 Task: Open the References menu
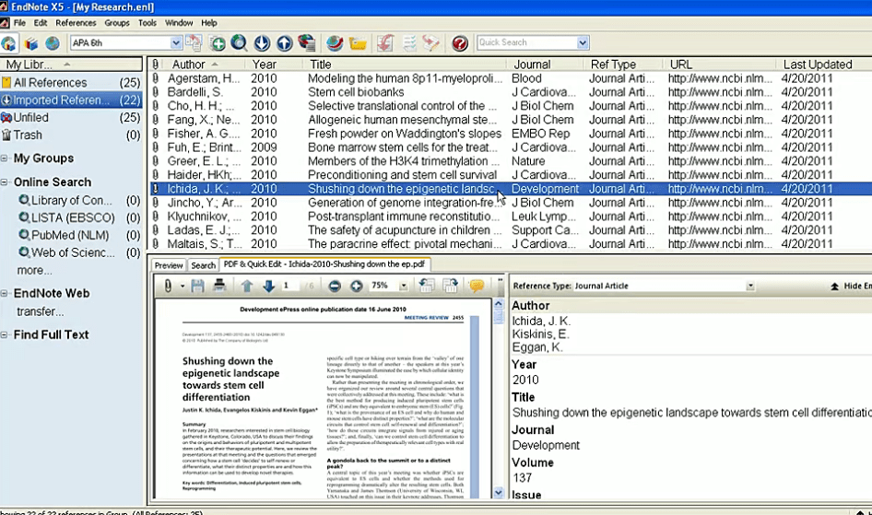[x=76, y=23]
